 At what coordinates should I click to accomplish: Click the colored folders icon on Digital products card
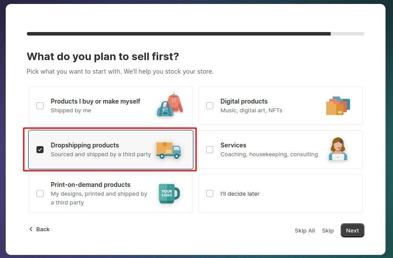click(x=338, y=105)
